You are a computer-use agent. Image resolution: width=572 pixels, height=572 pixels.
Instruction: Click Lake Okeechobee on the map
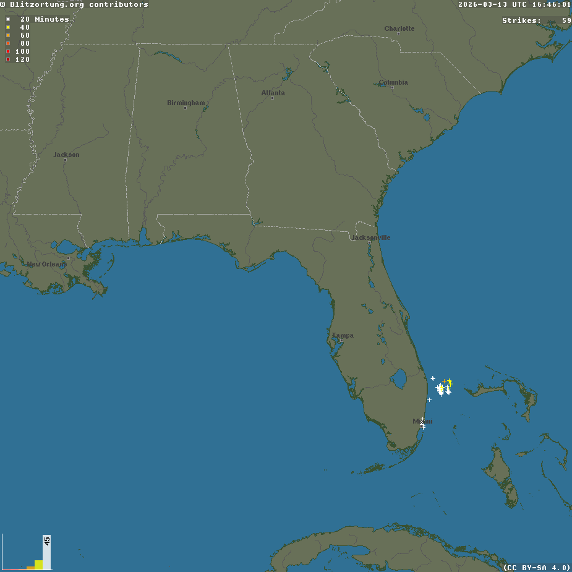(399, 377)
